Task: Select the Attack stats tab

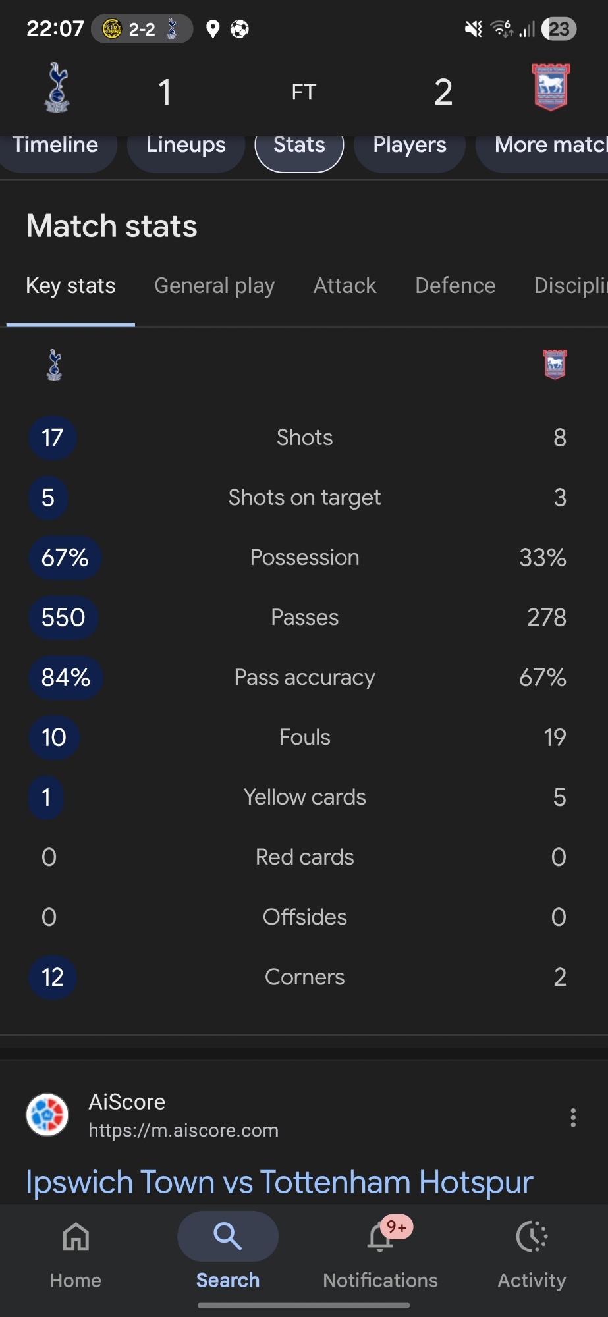Action: click(x=345, y=286)
